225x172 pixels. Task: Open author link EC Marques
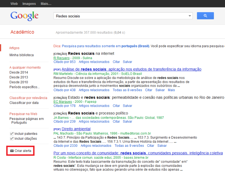(x=62, y=102)
